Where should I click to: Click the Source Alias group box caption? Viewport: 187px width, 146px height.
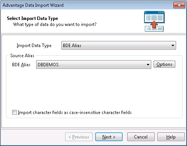coord(22,56)
